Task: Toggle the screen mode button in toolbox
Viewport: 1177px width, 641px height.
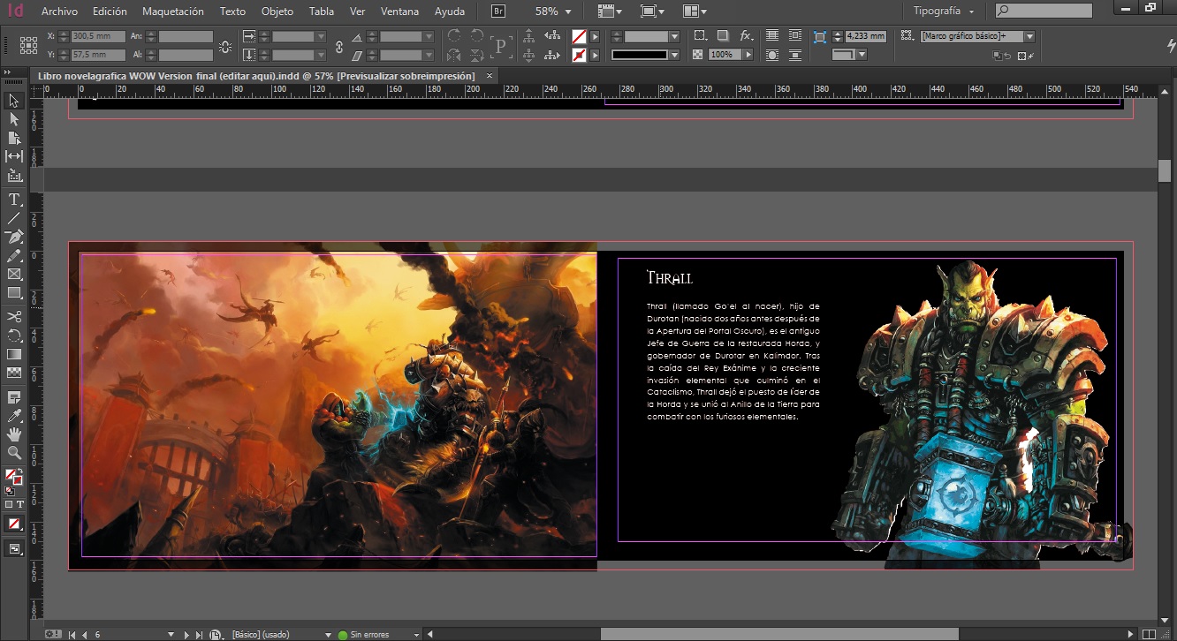Action: [14, 549]
